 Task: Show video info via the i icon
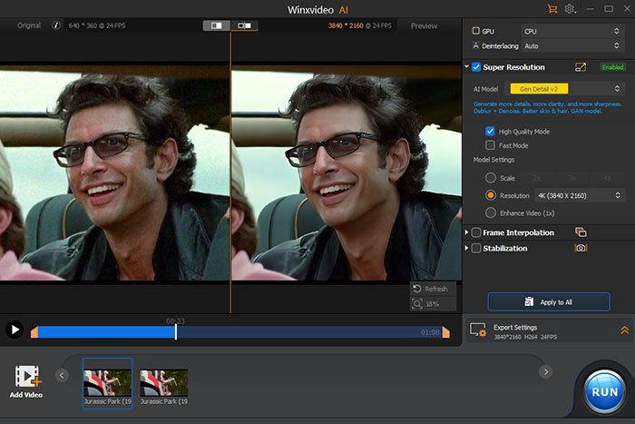pos(56,25)
